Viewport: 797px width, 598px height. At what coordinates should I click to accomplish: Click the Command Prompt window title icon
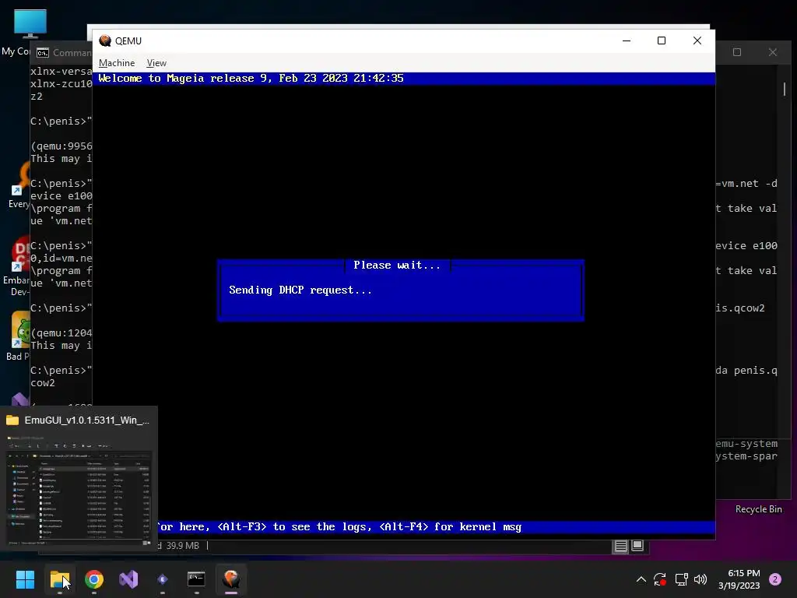43,53
